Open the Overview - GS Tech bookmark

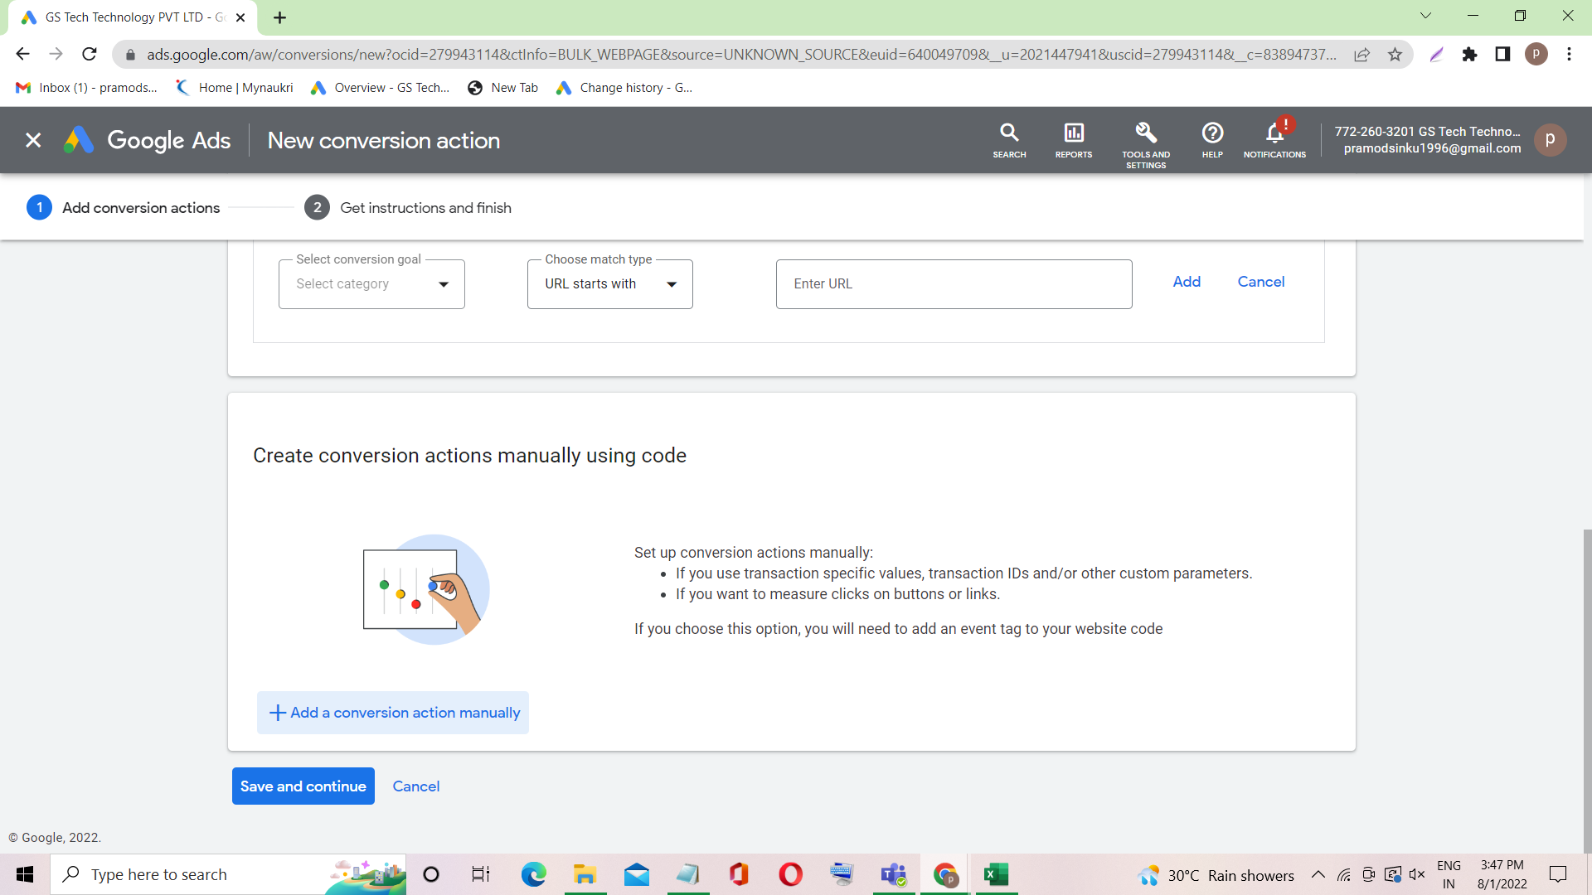(x=381, y=88)
